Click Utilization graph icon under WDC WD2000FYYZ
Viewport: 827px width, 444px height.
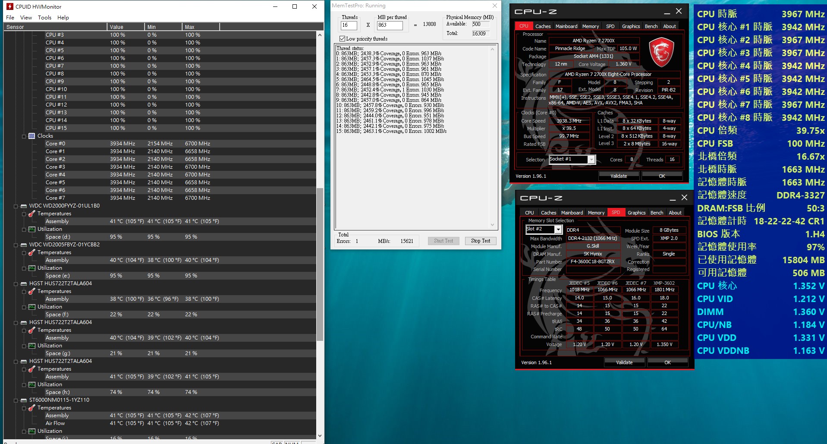[x=31, y=229]
